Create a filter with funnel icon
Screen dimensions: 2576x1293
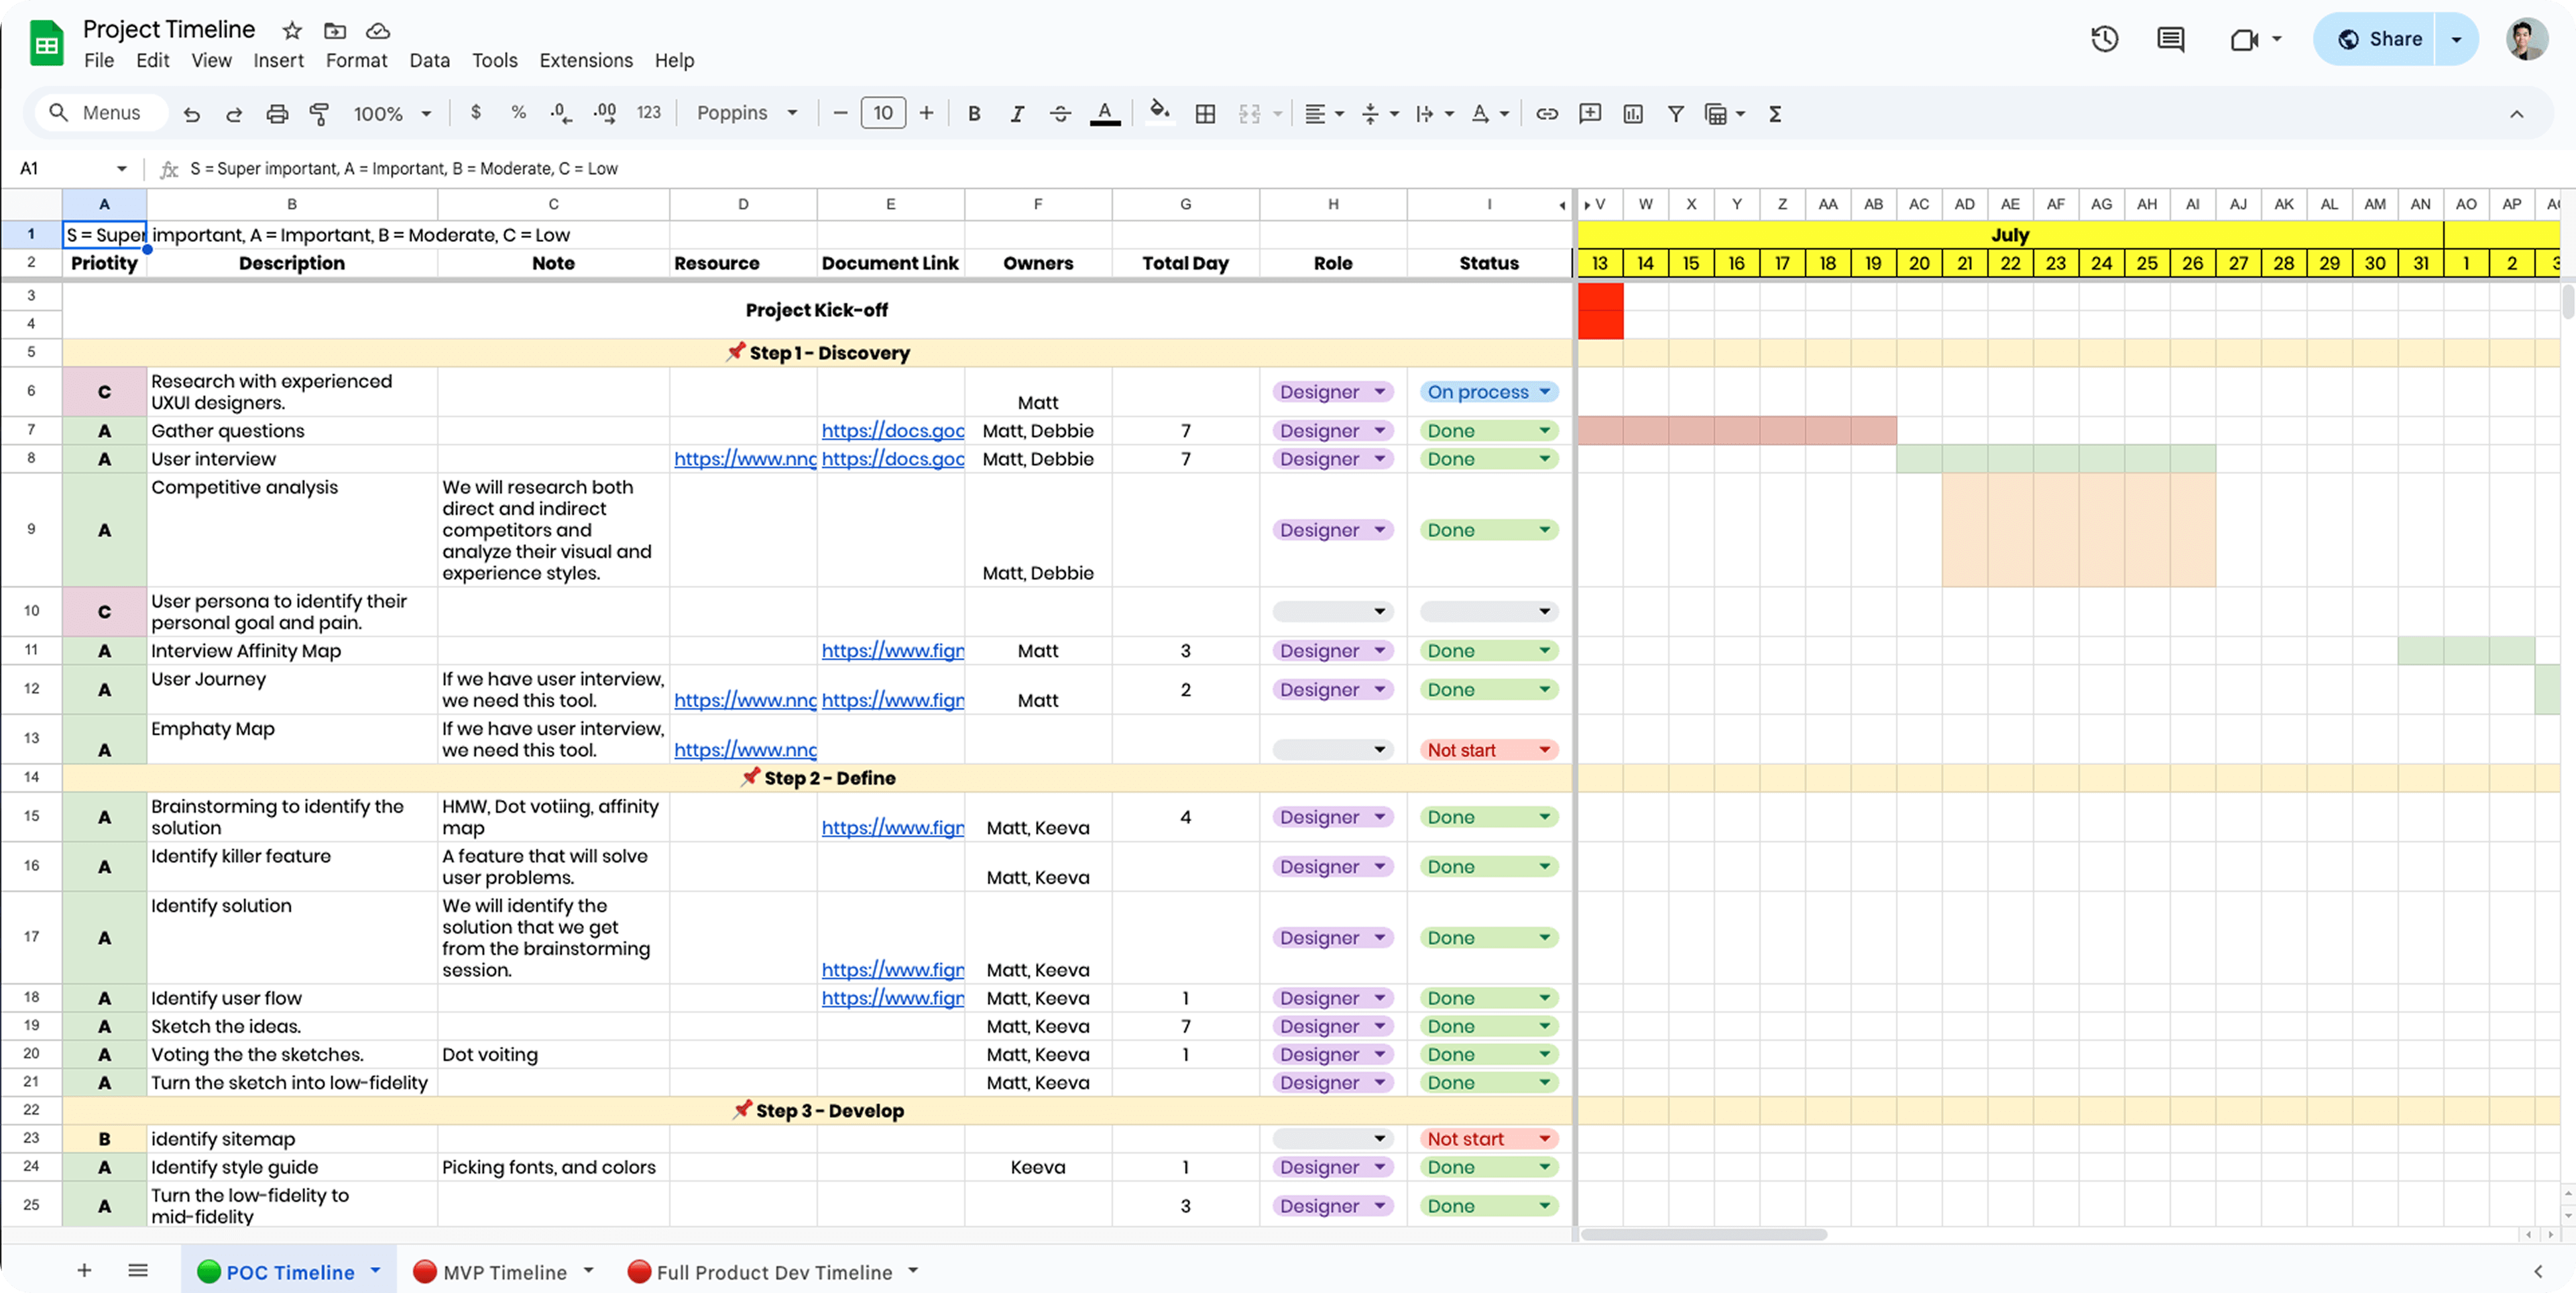click(1676, 114)
